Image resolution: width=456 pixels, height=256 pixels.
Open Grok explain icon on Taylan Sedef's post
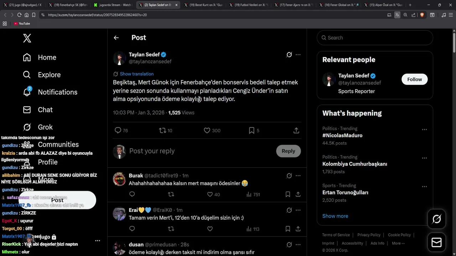[x=289, y=55]
